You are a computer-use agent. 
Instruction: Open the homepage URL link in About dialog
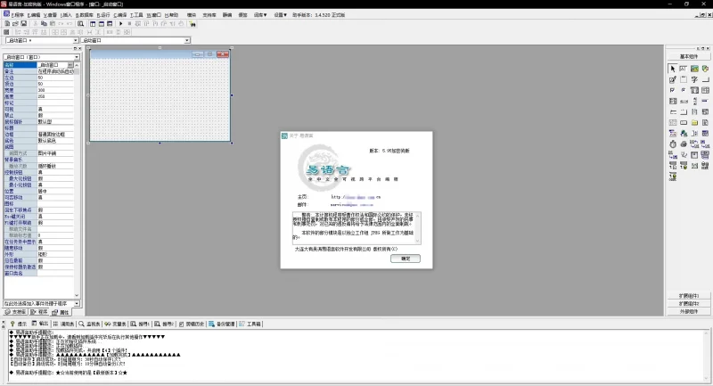pos(356,196)
